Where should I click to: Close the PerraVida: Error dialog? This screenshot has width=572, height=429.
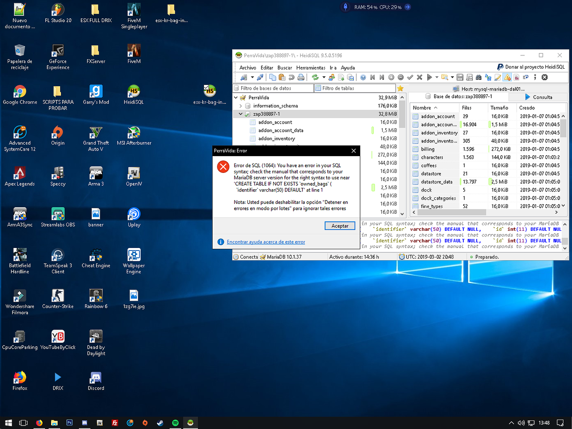click(353, 151)
